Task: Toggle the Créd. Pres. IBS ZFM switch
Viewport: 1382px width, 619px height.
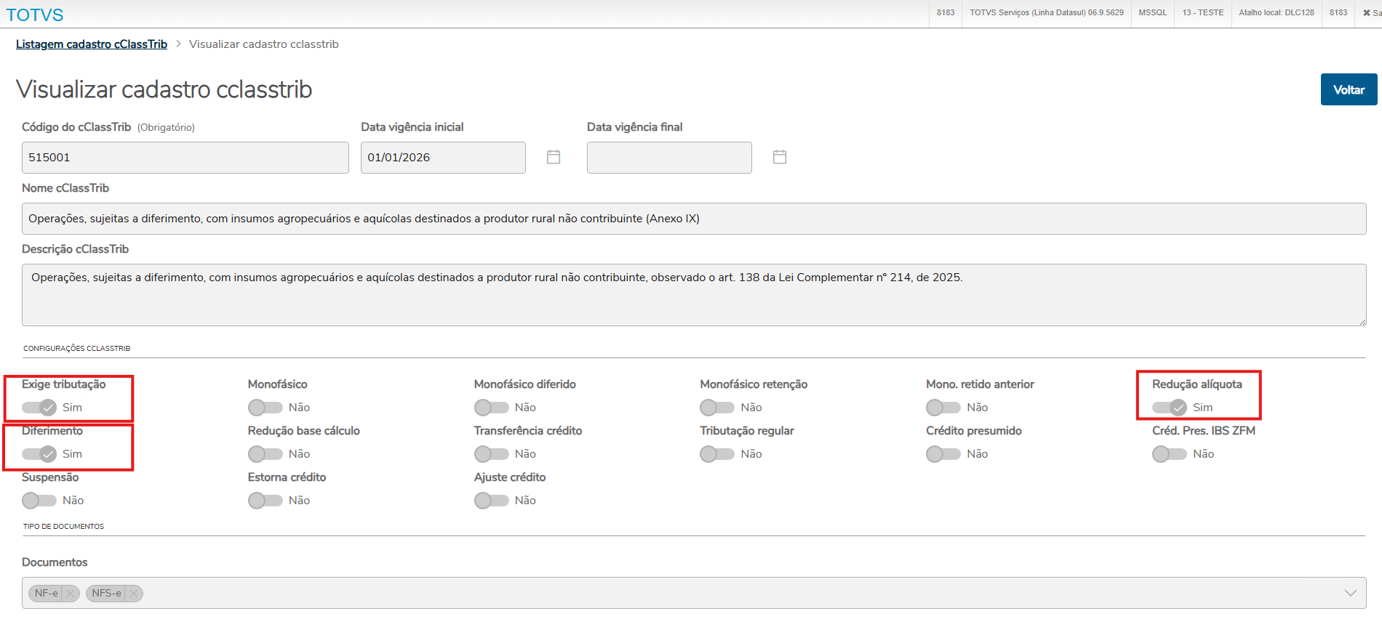Action: coord(1170,454)
